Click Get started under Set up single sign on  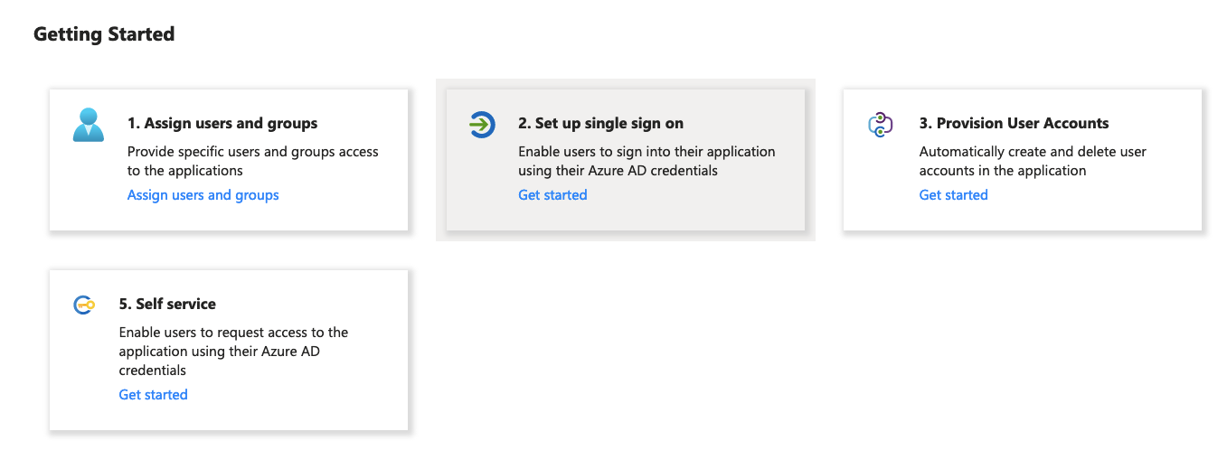tap(552, 195)
